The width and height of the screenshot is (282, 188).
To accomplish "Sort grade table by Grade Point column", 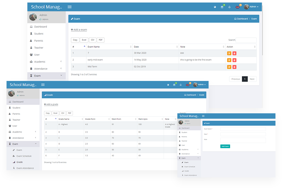I will click(97, 119).
